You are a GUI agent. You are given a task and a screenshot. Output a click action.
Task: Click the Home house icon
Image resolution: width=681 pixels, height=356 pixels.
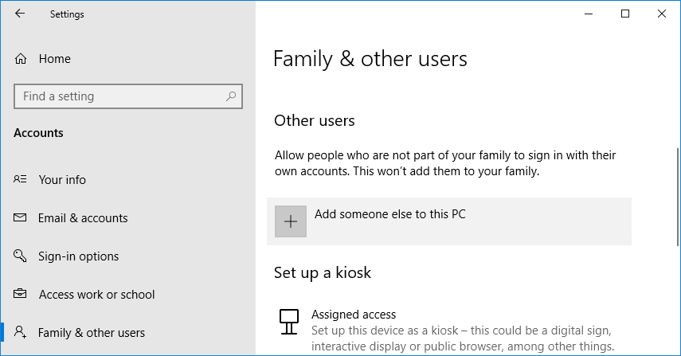[x=22, y=59]
